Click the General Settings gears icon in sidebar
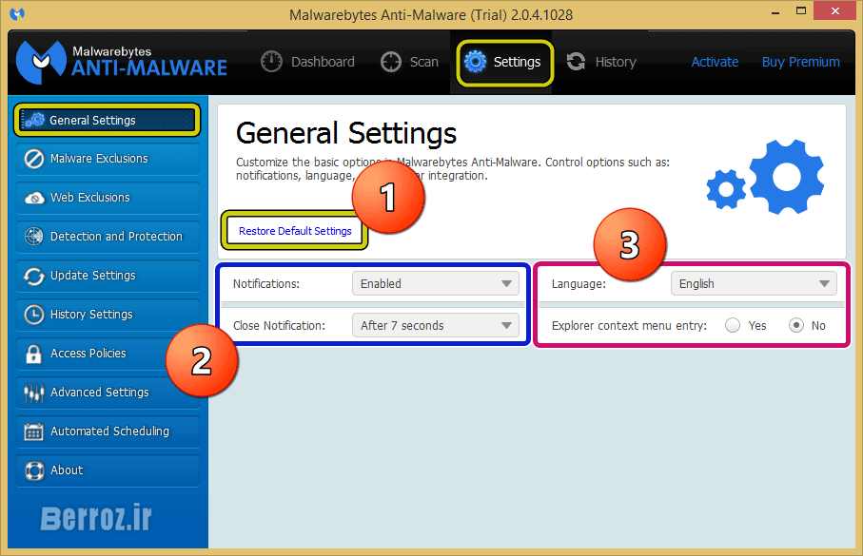This screenshot has height=556, width=863. [x=34, y=120]
